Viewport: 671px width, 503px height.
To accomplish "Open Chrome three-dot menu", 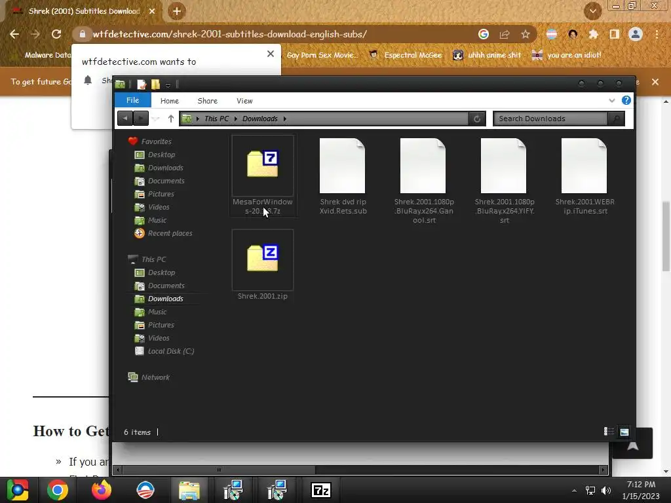I will click(x=657, y=34).
